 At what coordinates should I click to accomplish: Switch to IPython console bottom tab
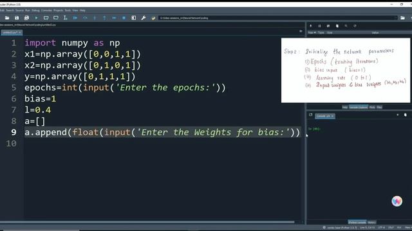pyautogui.click(x=357, y=222)
